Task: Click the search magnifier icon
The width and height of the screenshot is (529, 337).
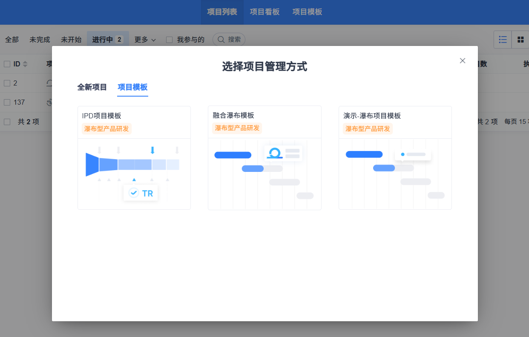Action: (221, 40)
